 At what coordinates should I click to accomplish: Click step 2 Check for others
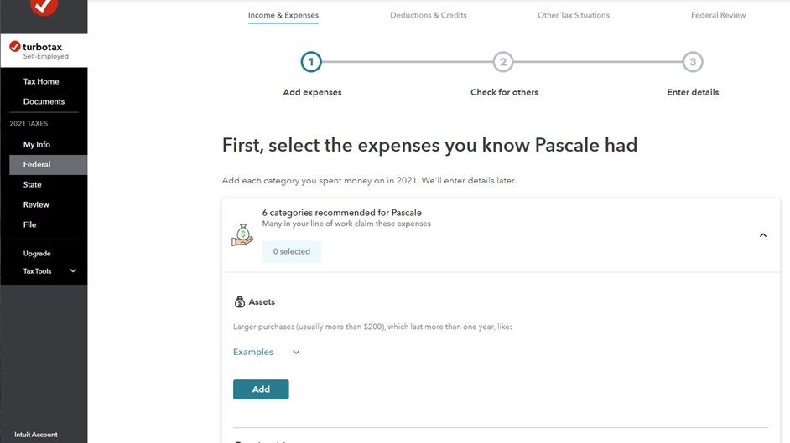pyautogui.click(x=502, y=62)
